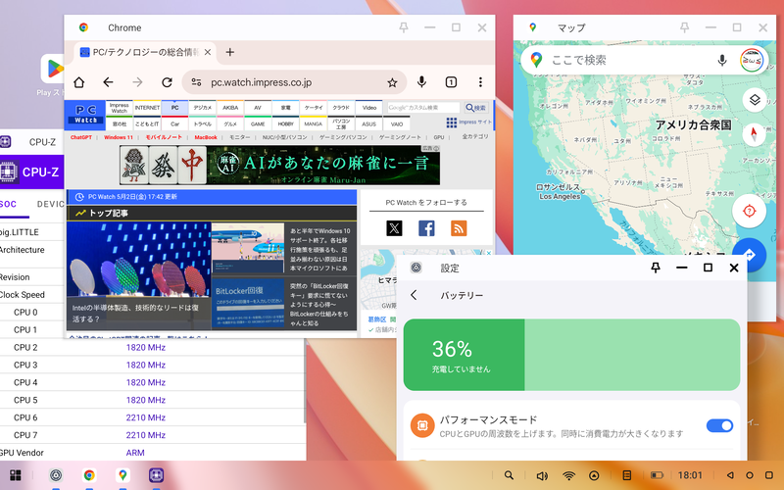Click Chrome forward arrow
This screenshot has width=784, height=490.
coord(137,82)
